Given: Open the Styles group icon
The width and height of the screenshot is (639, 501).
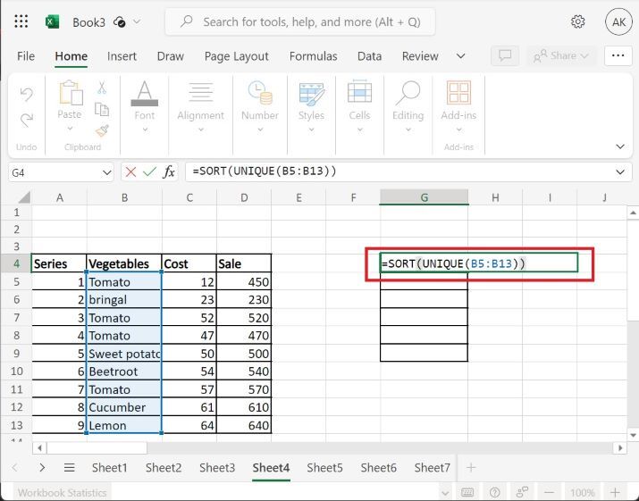Looking at the screenshot, I should pos(311,94).
